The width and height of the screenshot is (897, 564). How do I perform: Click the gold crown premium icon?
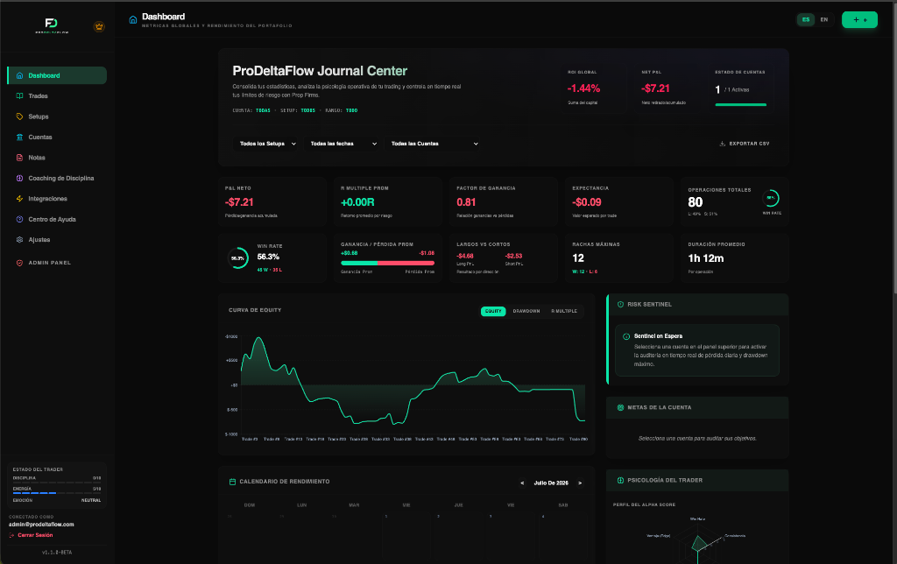99,26
